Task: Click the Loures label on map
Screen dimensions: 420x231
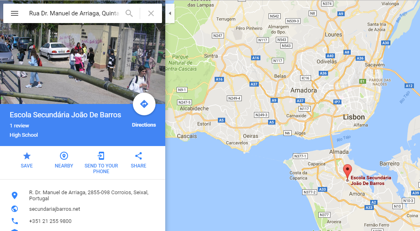Action: point(333,34)
